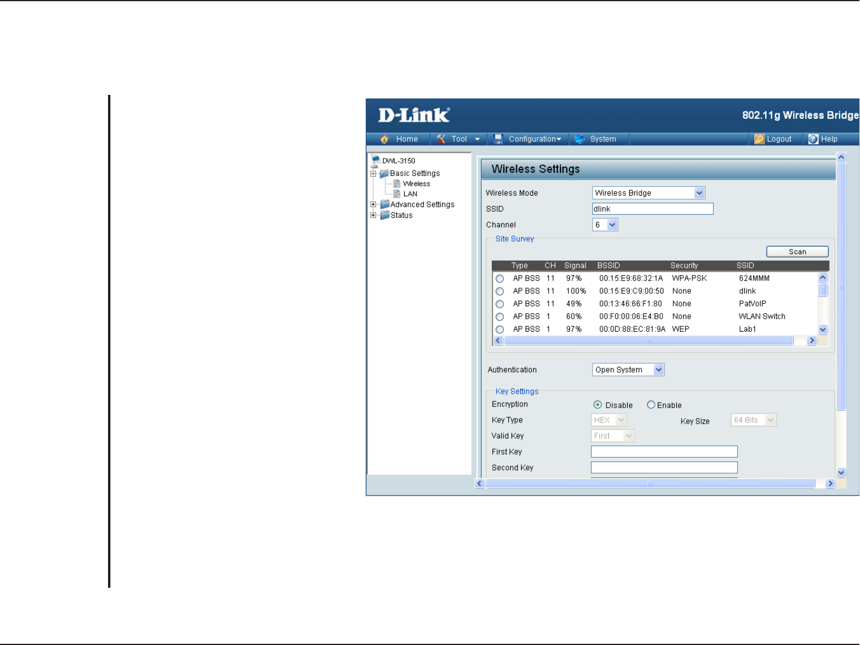860x645 pixels.
Task: Click main panel horizontal scroll right arrow
Action: [830, 484]
